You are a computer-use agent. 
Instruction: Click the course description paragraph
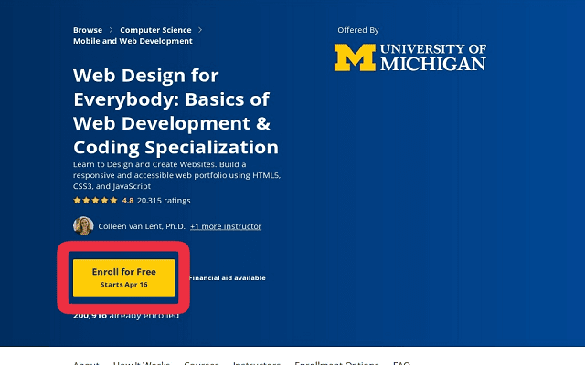click(176, 175)
